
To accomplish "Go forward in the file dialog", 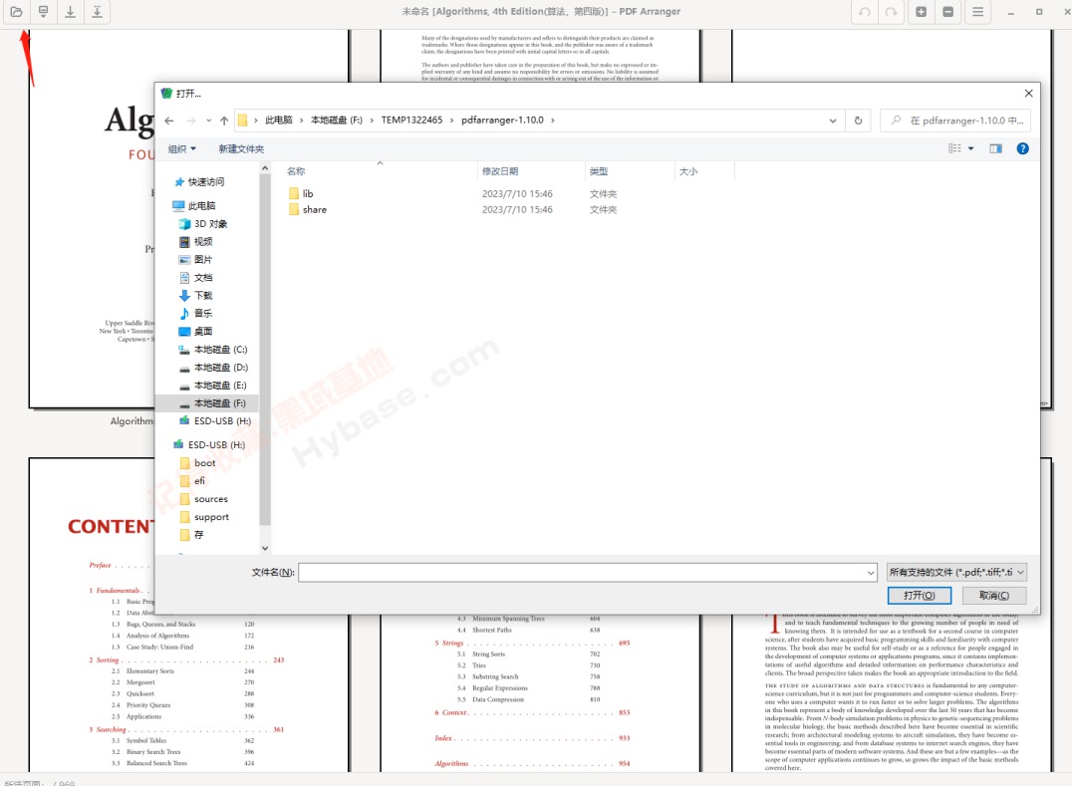I will click(190, 121).
